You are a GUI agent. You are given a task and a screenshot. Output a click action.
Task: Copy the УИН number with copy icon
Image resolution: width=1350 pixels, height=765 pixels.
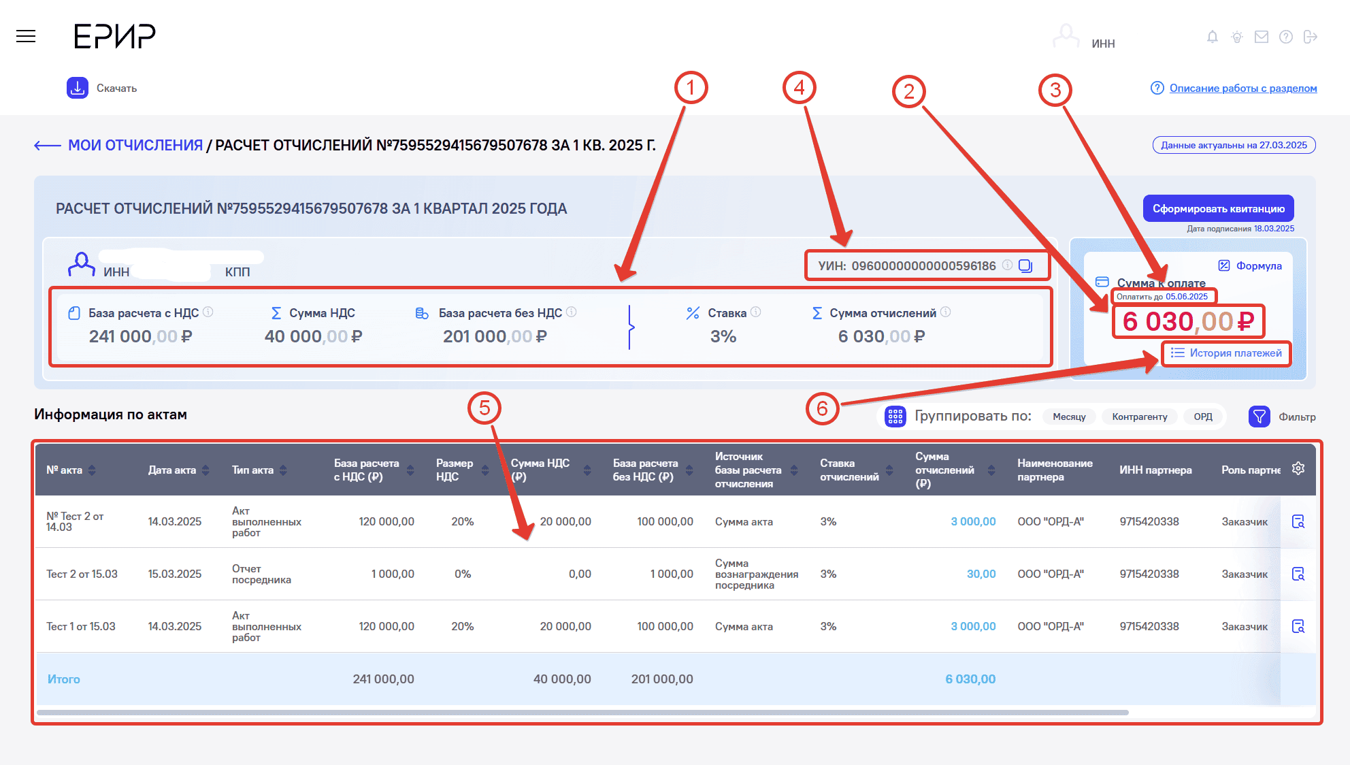1025,266
